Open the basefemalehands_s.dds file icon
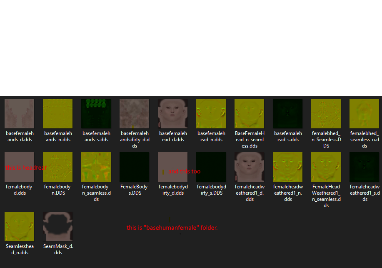382x268 pixels. (96, 114)
